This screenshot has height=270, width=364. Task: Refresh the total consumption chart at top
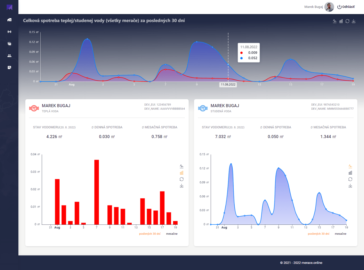pyautogui.click(x=347, y=21)
